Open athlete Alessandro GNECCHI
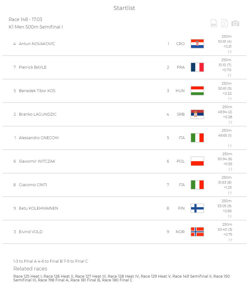 [x=39, y=138]
